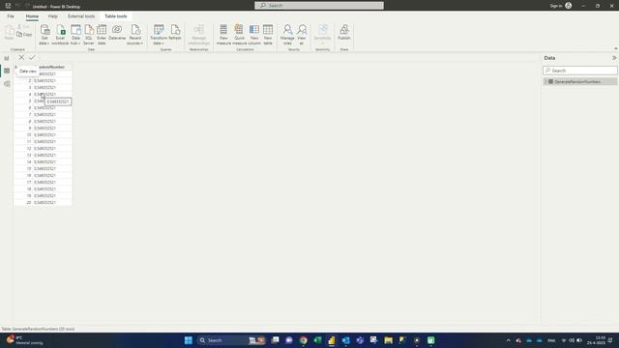Publish the report

tap(344, 33)
